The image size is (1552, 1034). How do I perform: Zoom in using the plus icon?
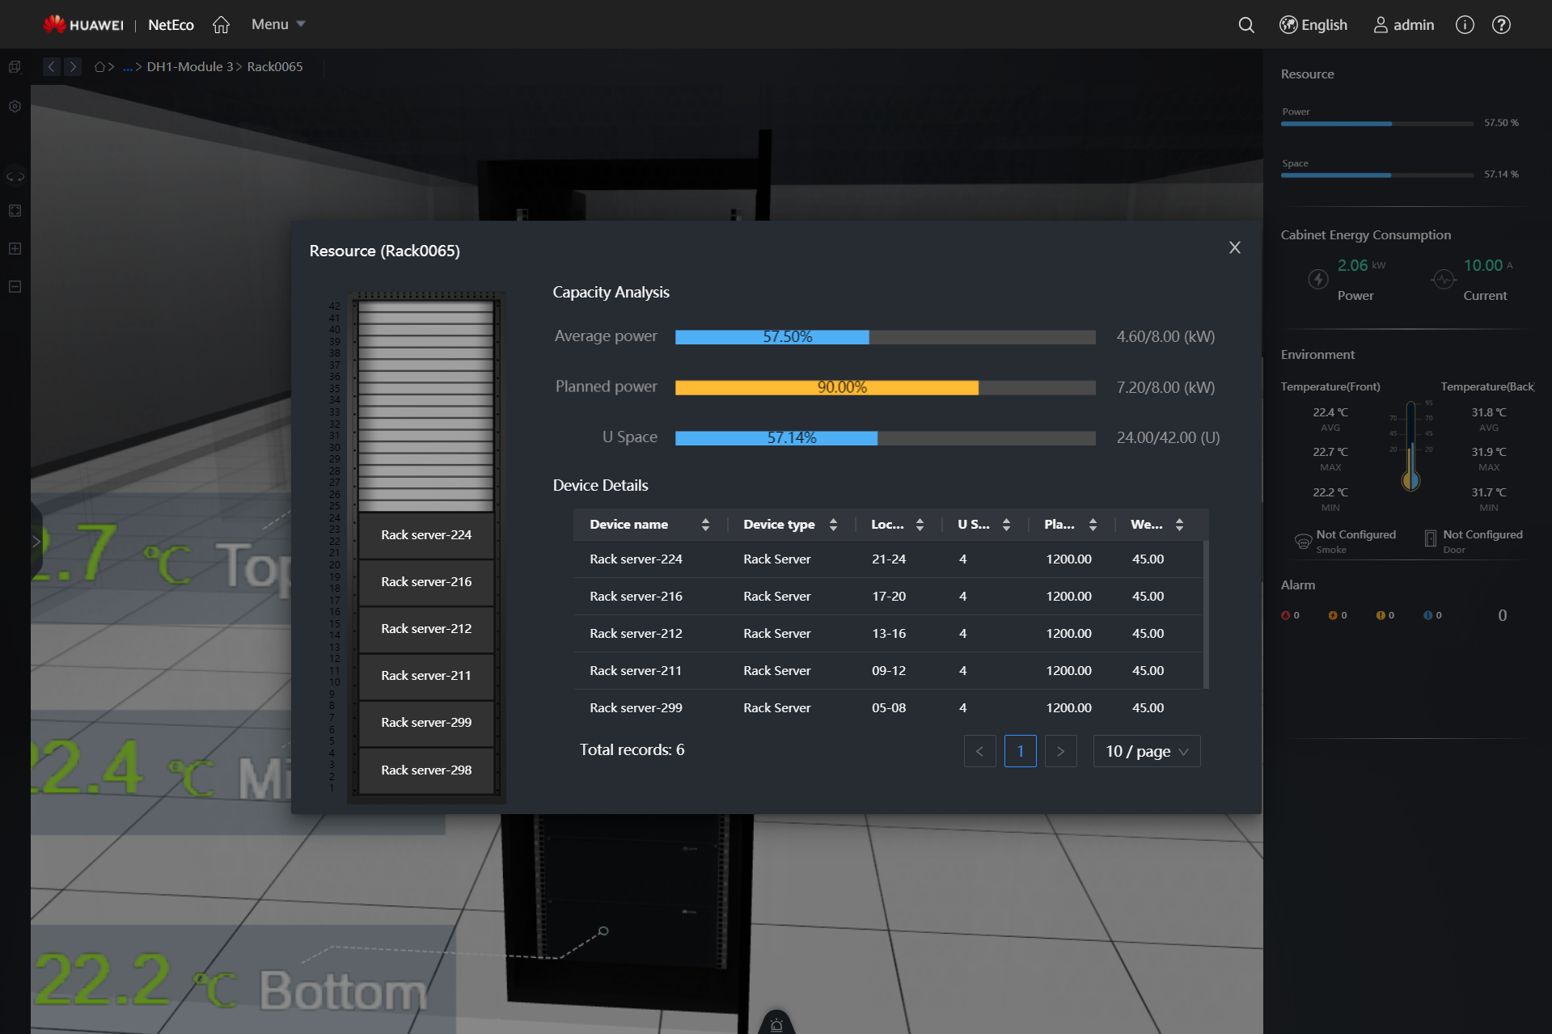click(x=15, y=248)
